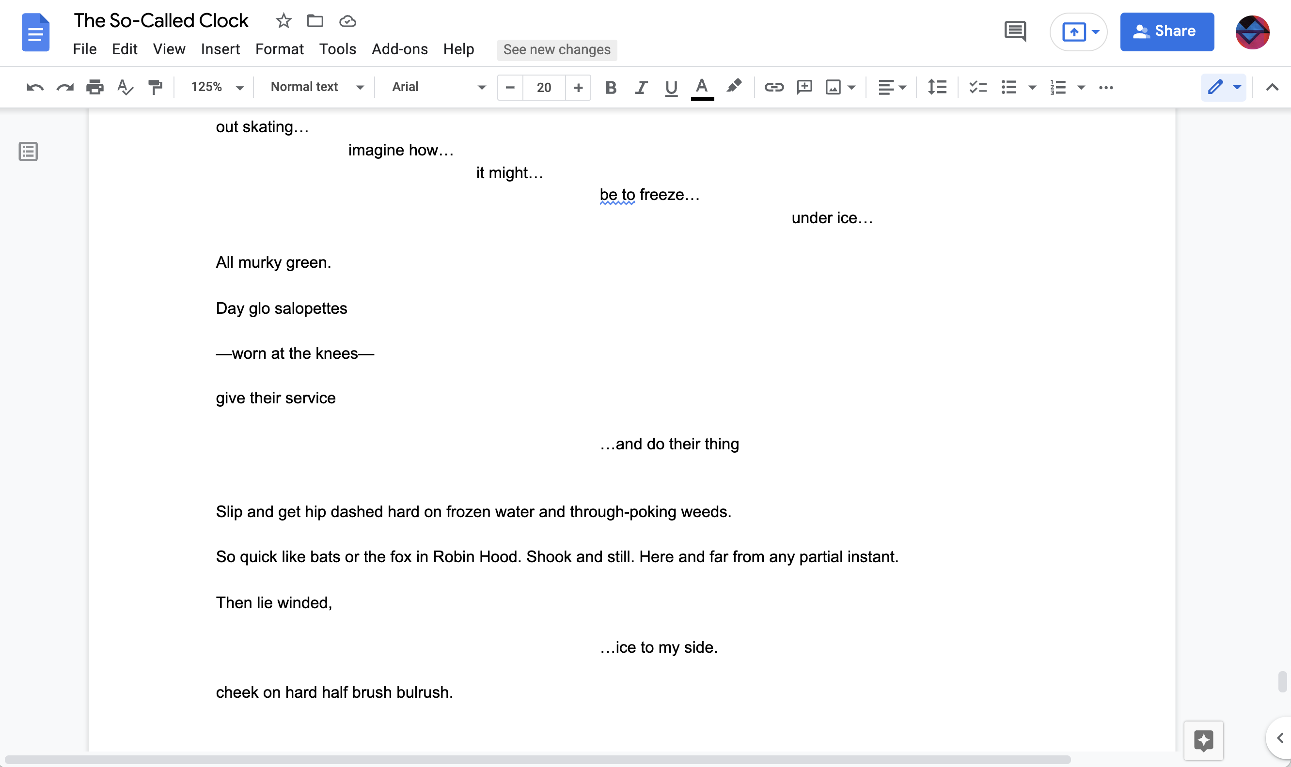1291x767 pixels.
Task: Open the account avatar
Action: tap(1252, 32)
